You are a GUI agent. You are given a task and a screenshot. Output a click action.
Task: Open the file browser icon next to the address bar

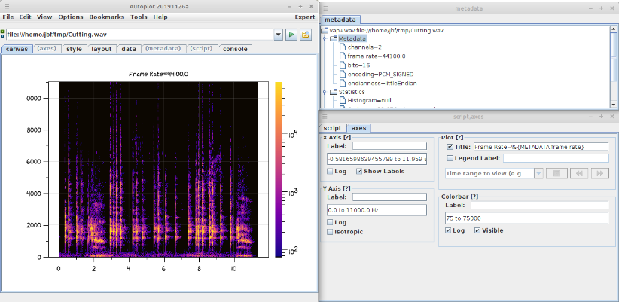point(306,35)
